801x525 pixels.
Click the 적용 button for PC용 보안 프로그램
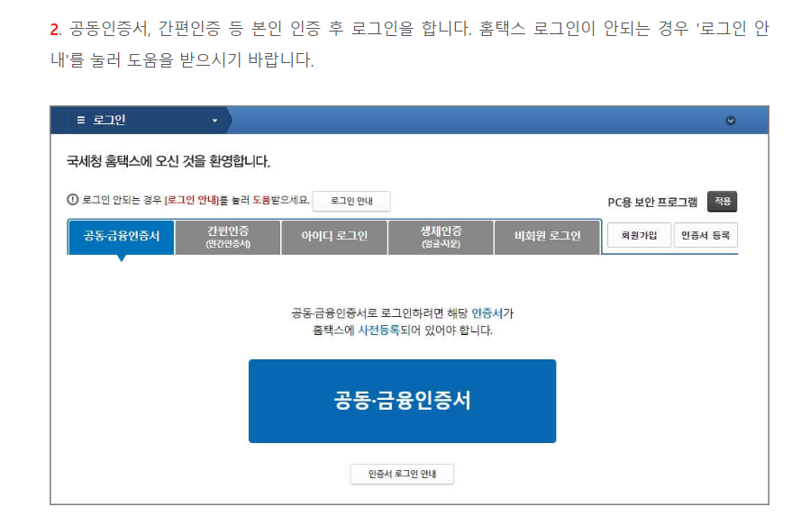(722, 201)
